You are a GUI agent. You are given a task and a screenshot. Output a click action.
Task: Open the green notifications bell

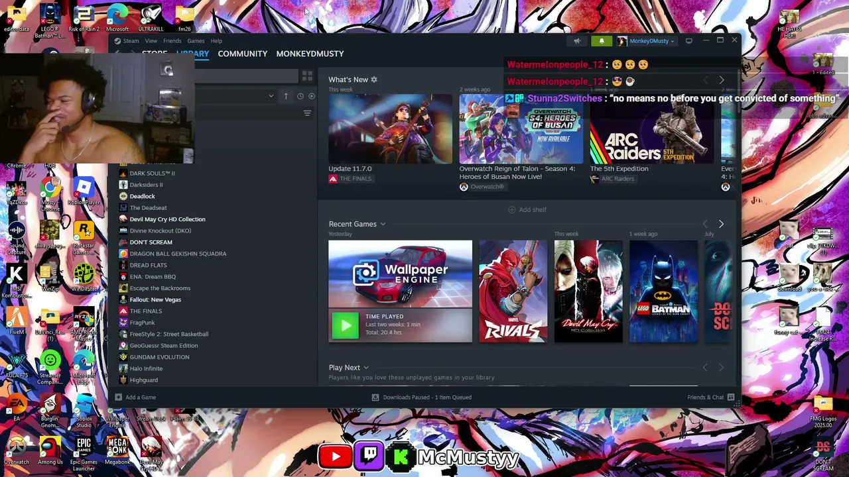click(x=602, y=41)
